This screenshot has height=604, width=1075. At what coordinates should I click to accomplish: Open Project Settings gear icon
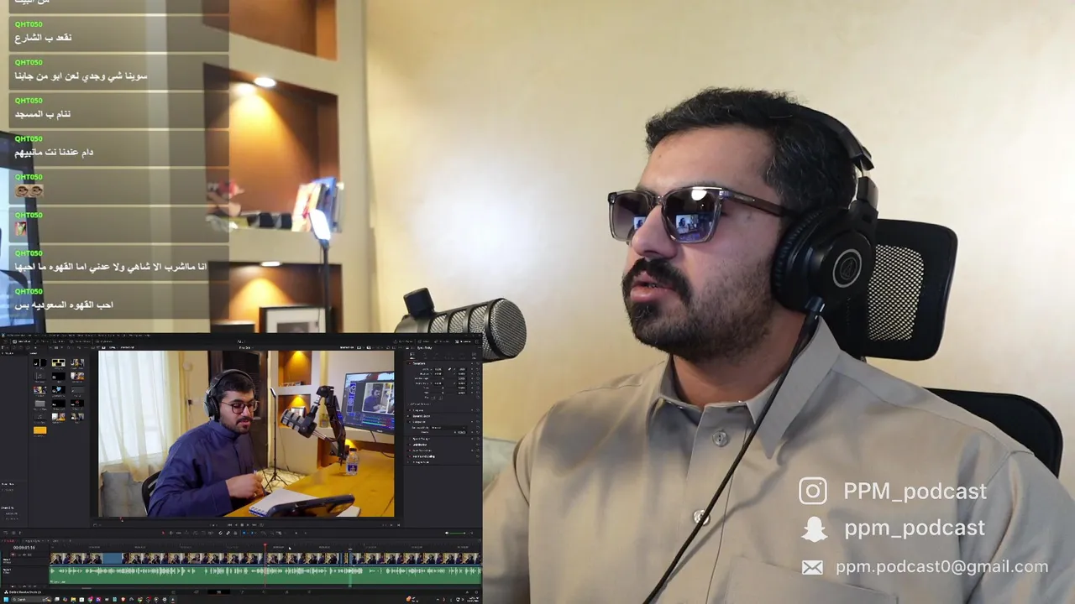pos(476,591)
